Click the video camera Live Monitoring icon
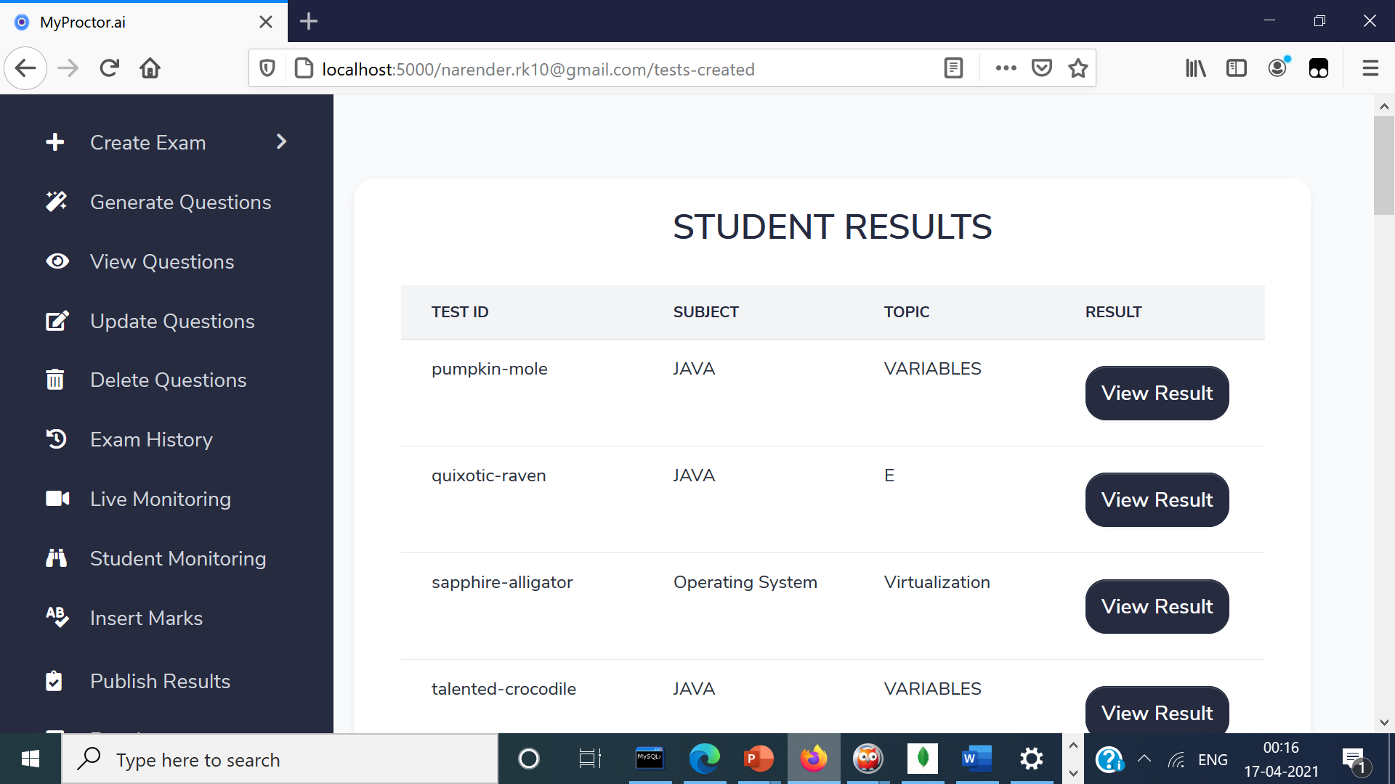The width and height of the screenshot is (1395, 784). pyautogui.click(x=57, y=499)
